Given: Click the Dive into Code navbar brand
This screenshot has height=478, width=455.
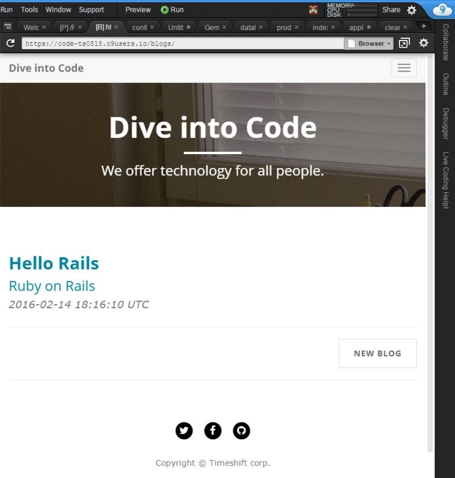Looking at the screenshot, I should [x=47, y=68].
